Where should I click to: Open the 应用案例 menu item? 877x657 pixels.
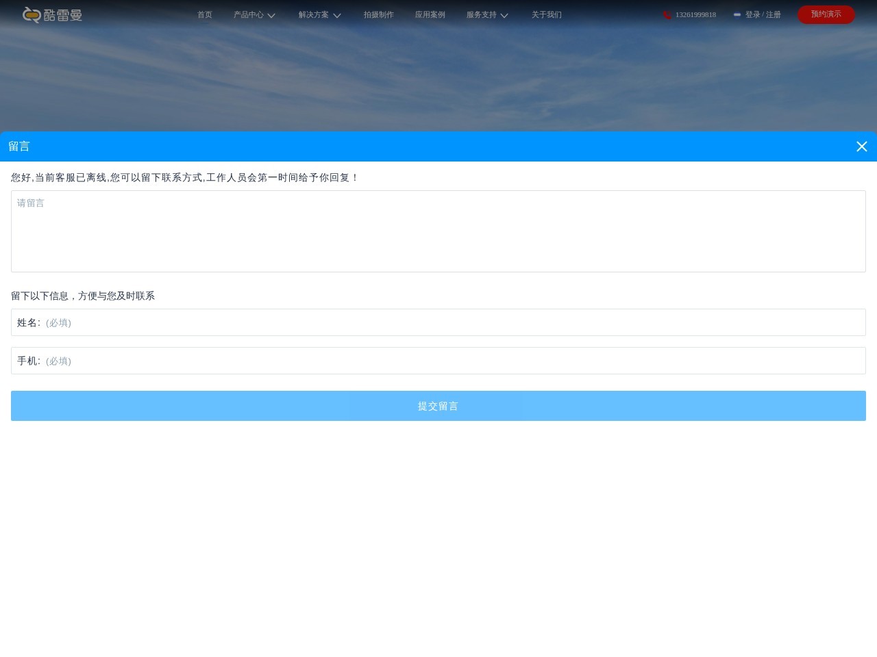click(x=430, y=14)
